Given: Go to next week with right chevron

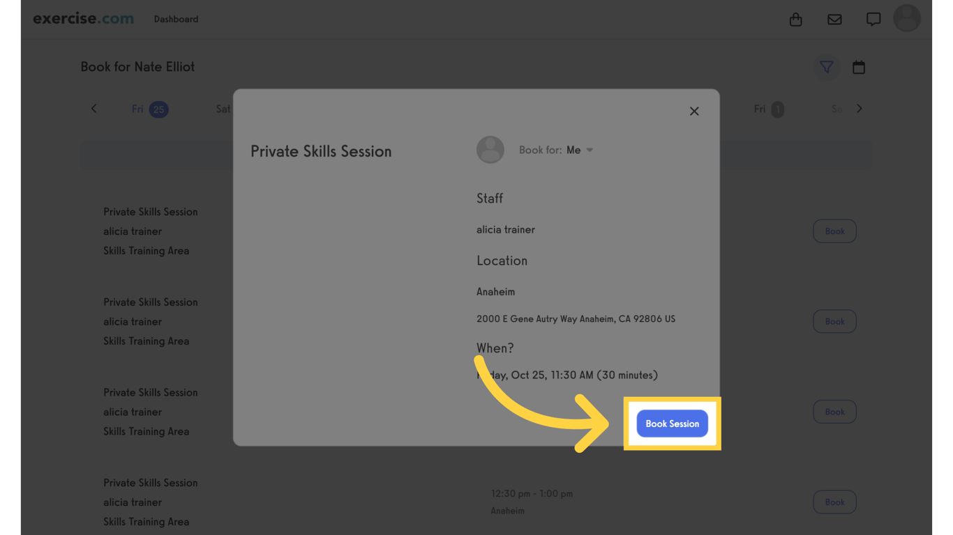Looking at the screenshot, I should pos(860,109).
